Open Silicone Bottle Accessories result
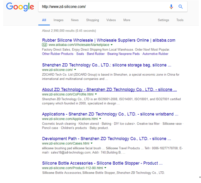The width and height of the screenshot is (201, 183). (x=102, y=163)
